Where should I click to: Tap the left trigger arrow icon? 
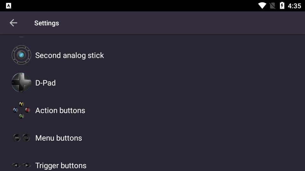(x=16, y=165)
